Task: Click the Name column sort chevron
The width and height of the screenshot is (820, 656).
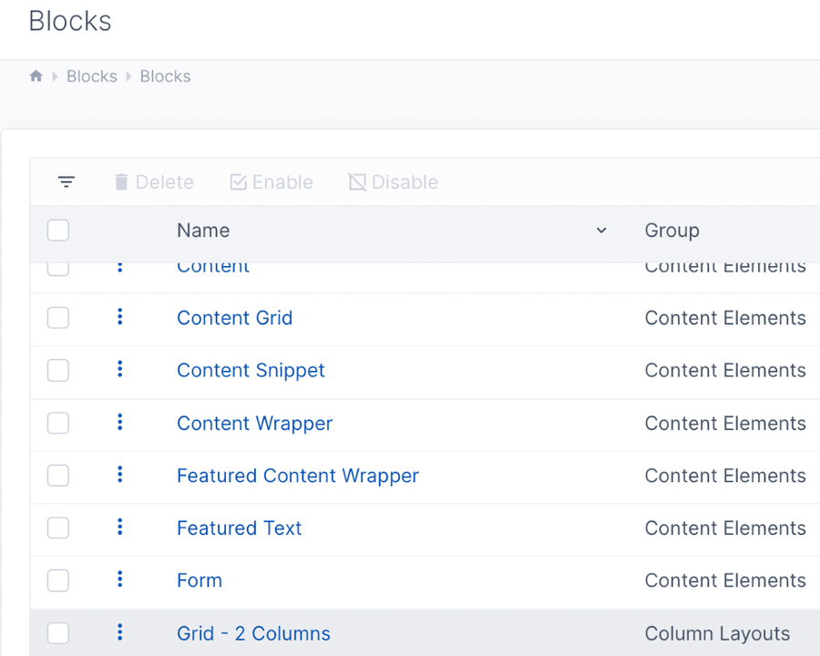Action: click(601, 231)
